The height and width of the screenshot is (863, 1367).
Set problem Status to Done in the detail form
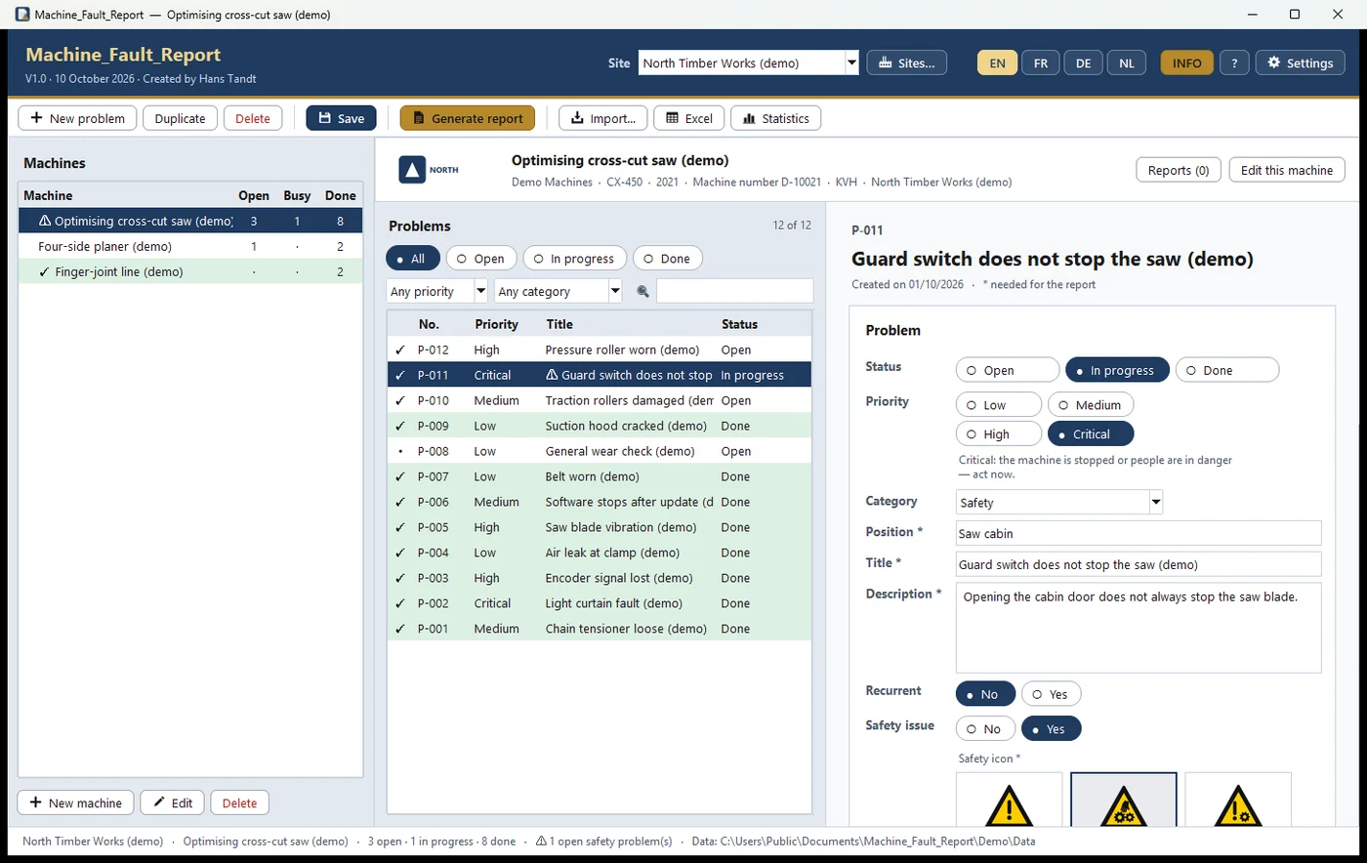[x=1227, y=370]
